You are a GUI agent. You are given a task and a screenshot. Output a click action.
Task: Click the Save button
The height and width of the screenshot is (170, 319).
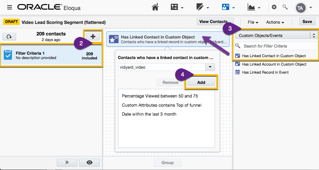307,21
